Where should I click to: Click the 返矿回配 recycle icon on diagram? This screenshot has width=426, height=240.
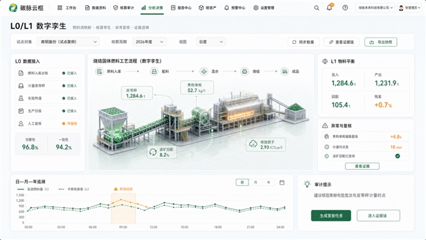click(153, 152)
